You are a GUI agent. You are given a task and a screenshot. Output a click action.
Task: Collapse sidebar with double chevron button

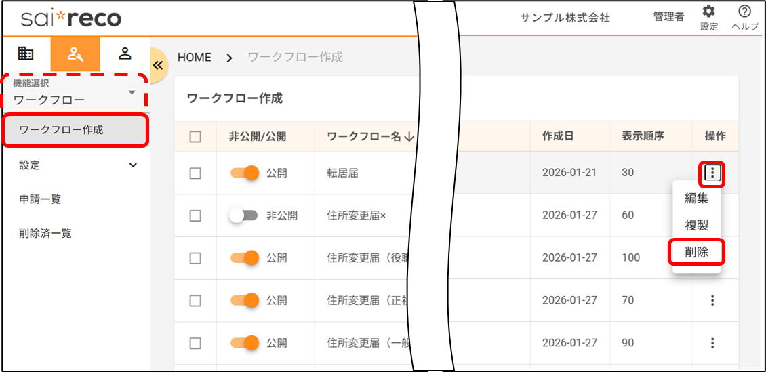click(x=158, y=65)
